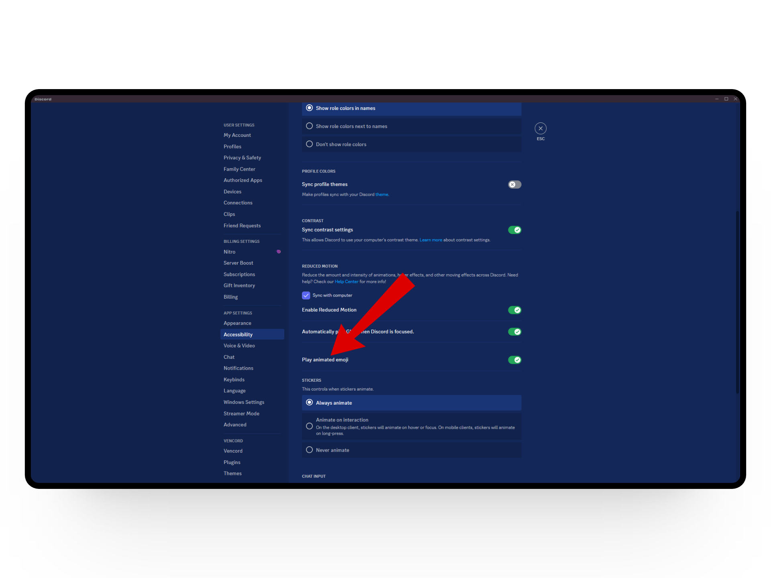Go to Appearance settings page

(237, 323)
